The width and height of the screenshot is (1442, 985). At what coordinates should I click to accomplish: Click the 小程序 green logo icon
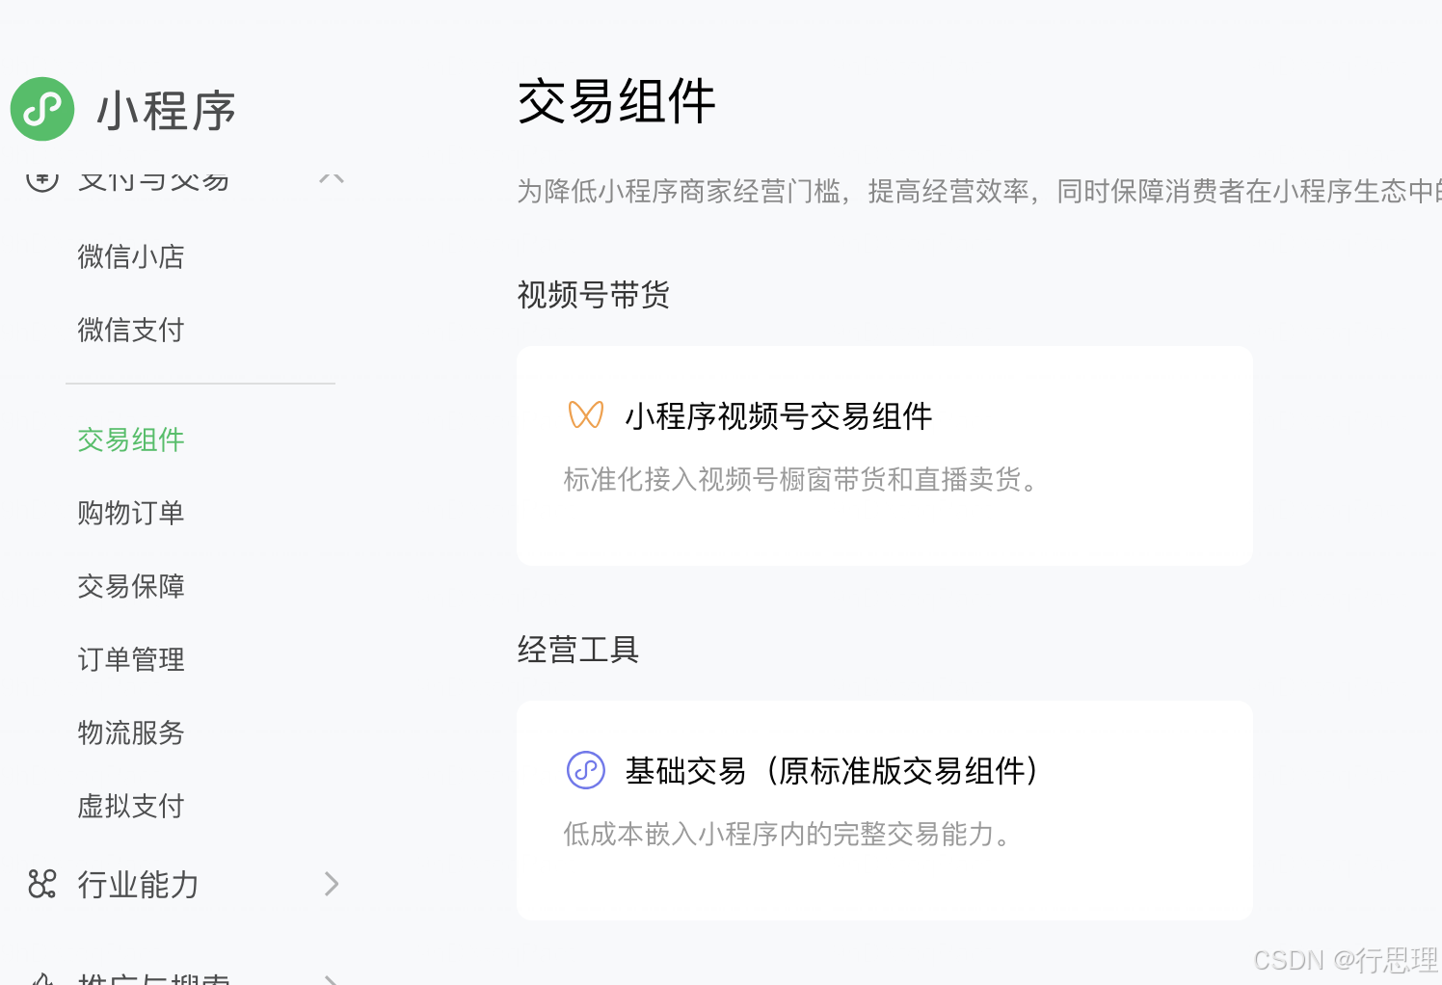42,109
